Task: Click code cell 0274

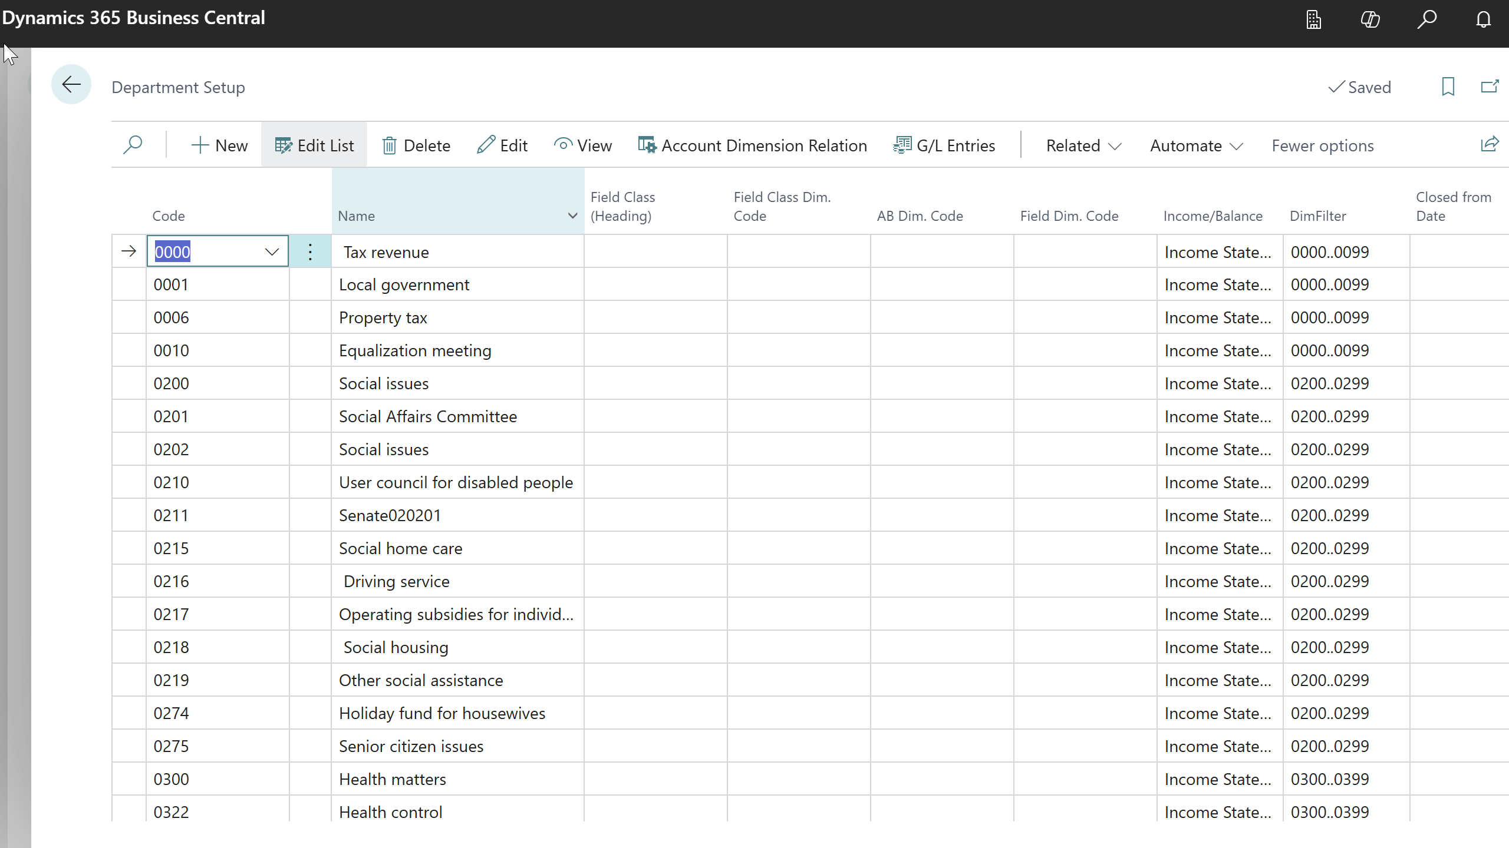Action: pos(218,714)
